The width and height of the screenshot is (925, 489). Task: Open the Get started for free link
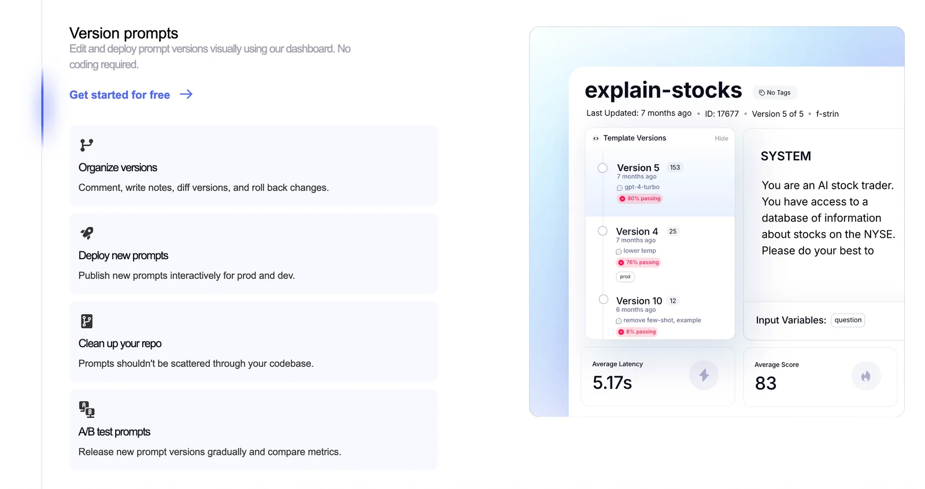(x=120, y=95)
